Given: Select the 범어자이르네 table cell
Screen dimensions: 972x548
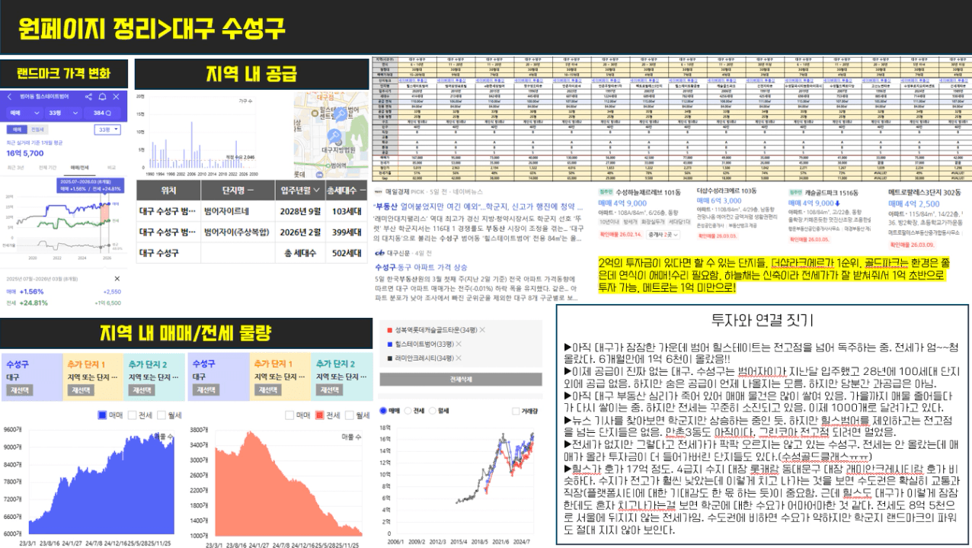Looking at the screenshot, I should (x=238, y=210).
